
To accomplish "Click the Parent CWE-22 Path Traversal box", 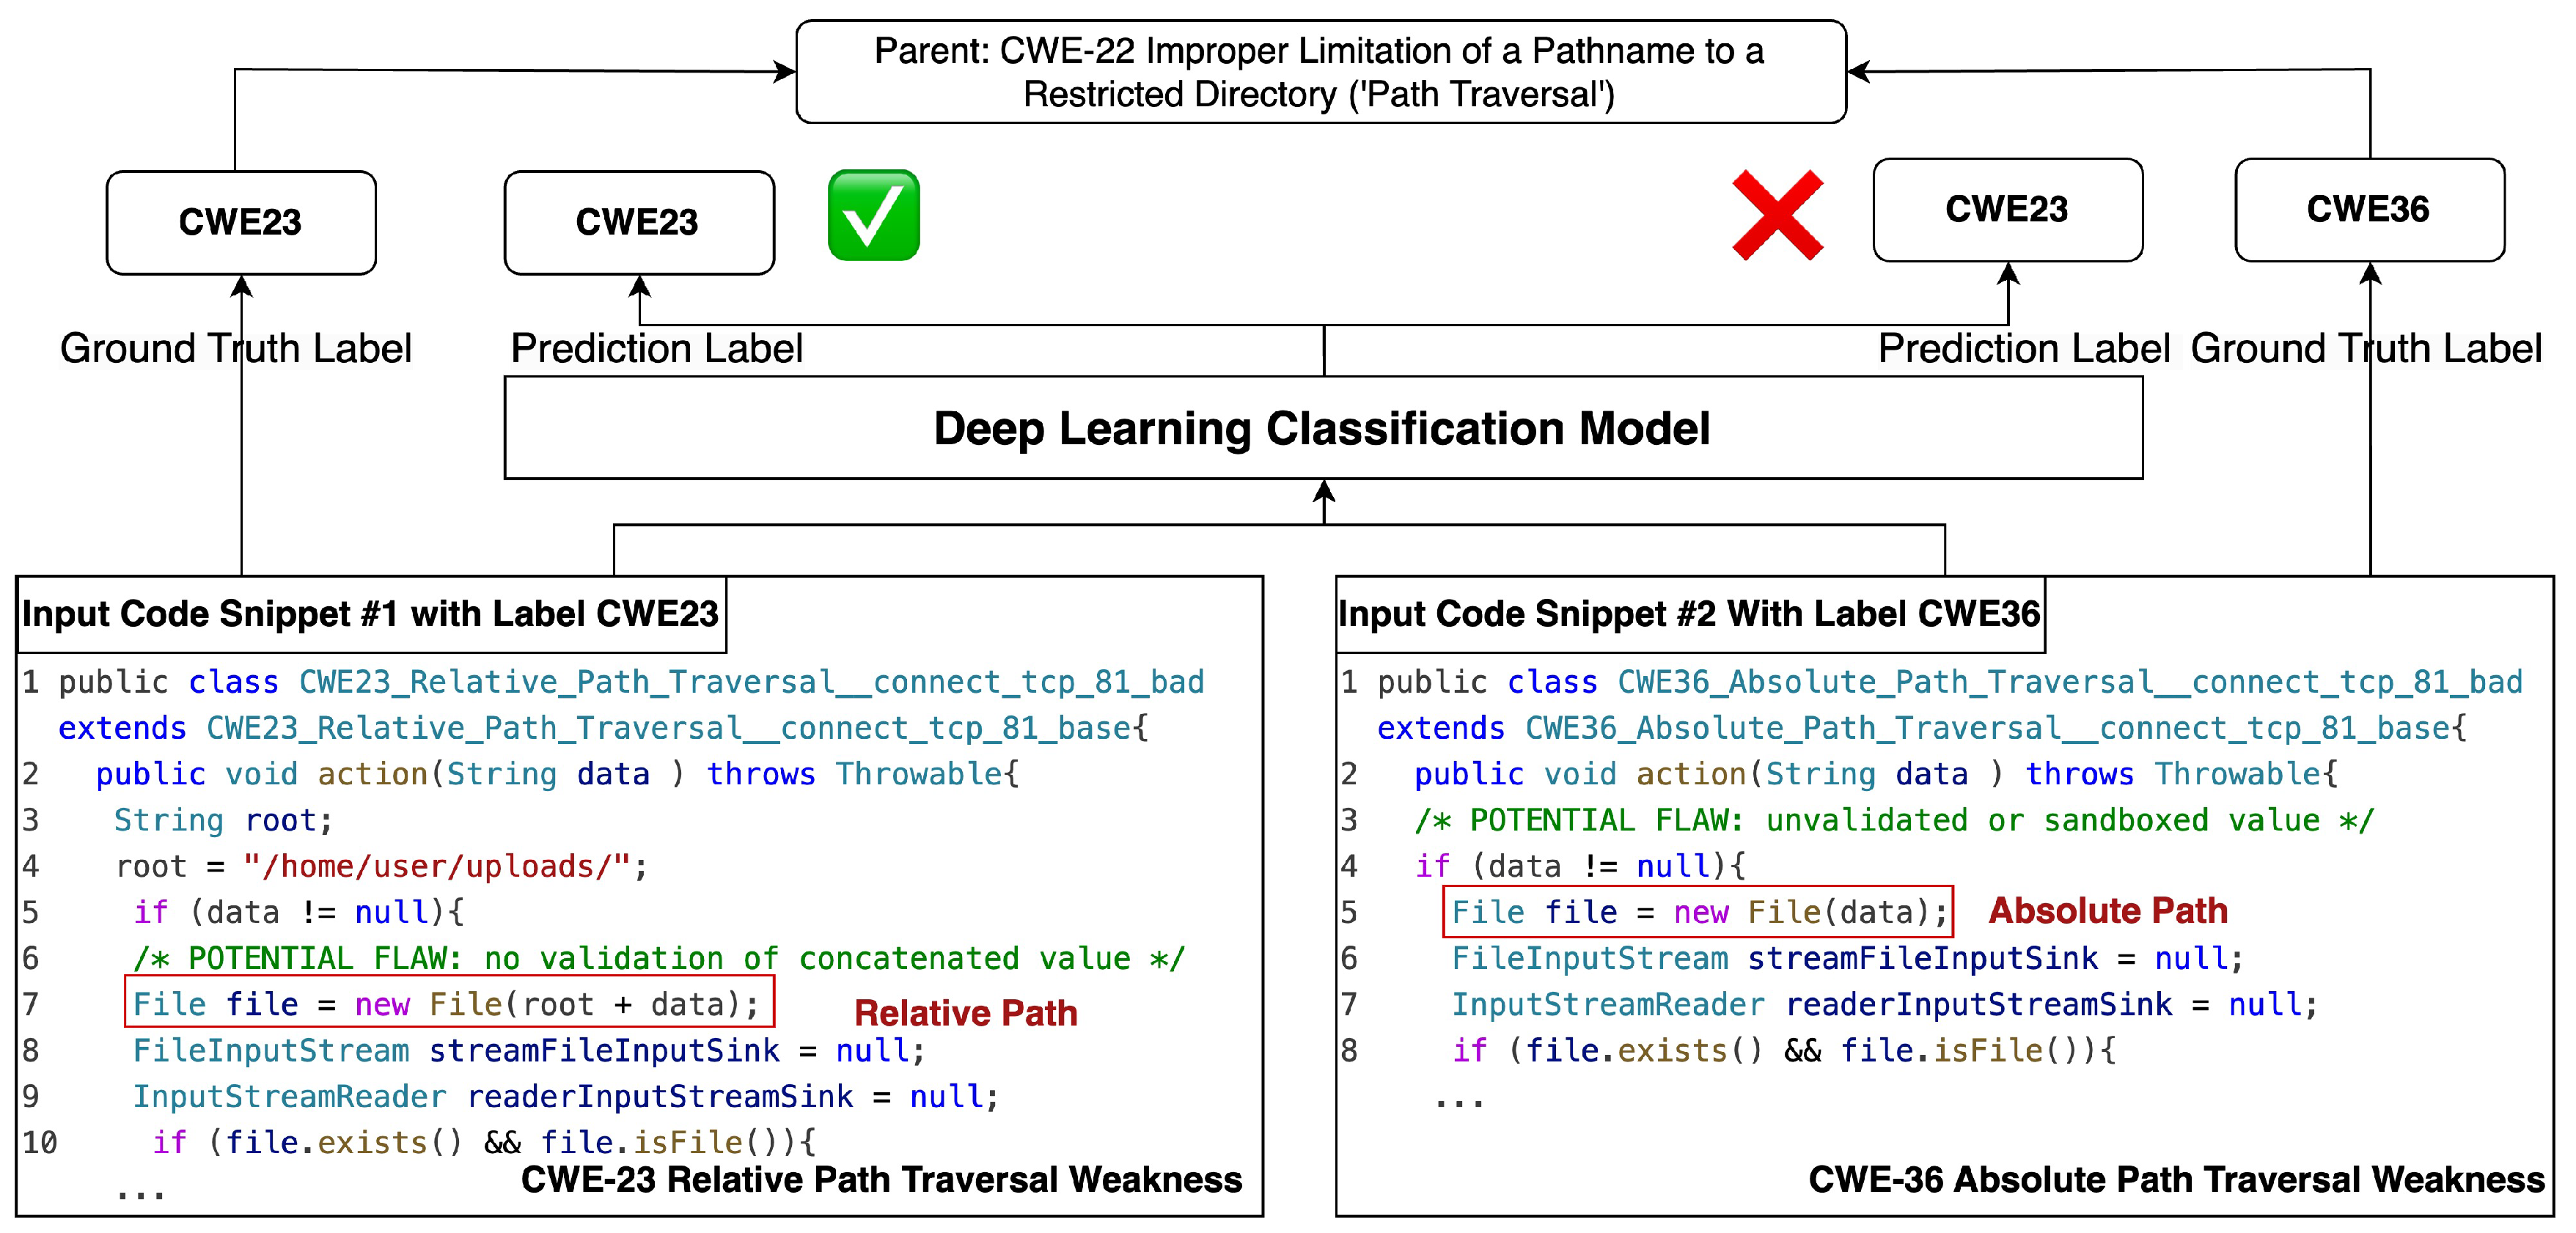I will click(1320, 72).
